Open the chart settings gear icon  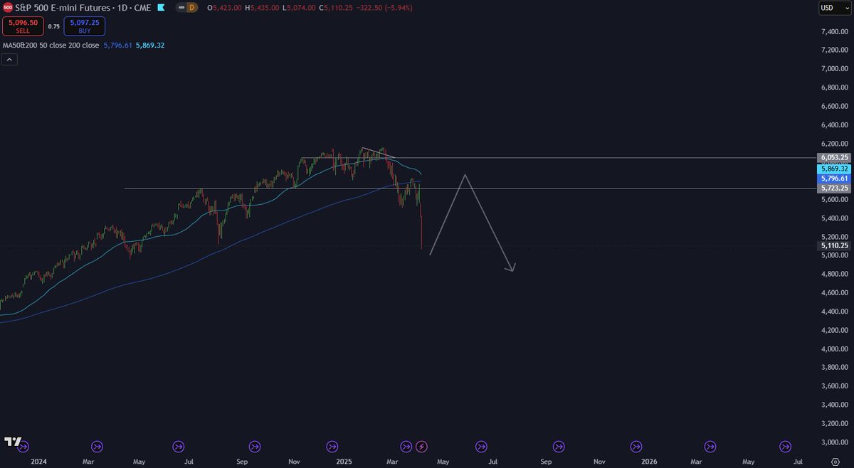click(x=837, y=462)
